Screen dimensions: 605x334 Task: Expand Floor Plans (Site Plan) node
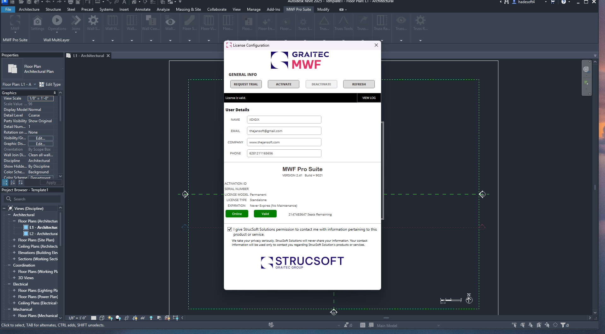click(14, 240)
